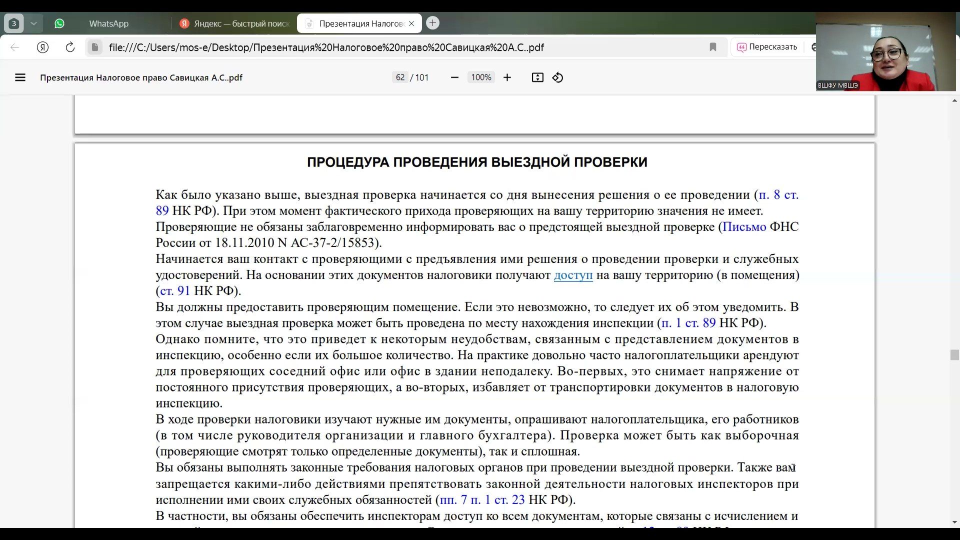Expand the tab list dropdown chevron
The image size is (960, 540).
(x=33, y=23)
